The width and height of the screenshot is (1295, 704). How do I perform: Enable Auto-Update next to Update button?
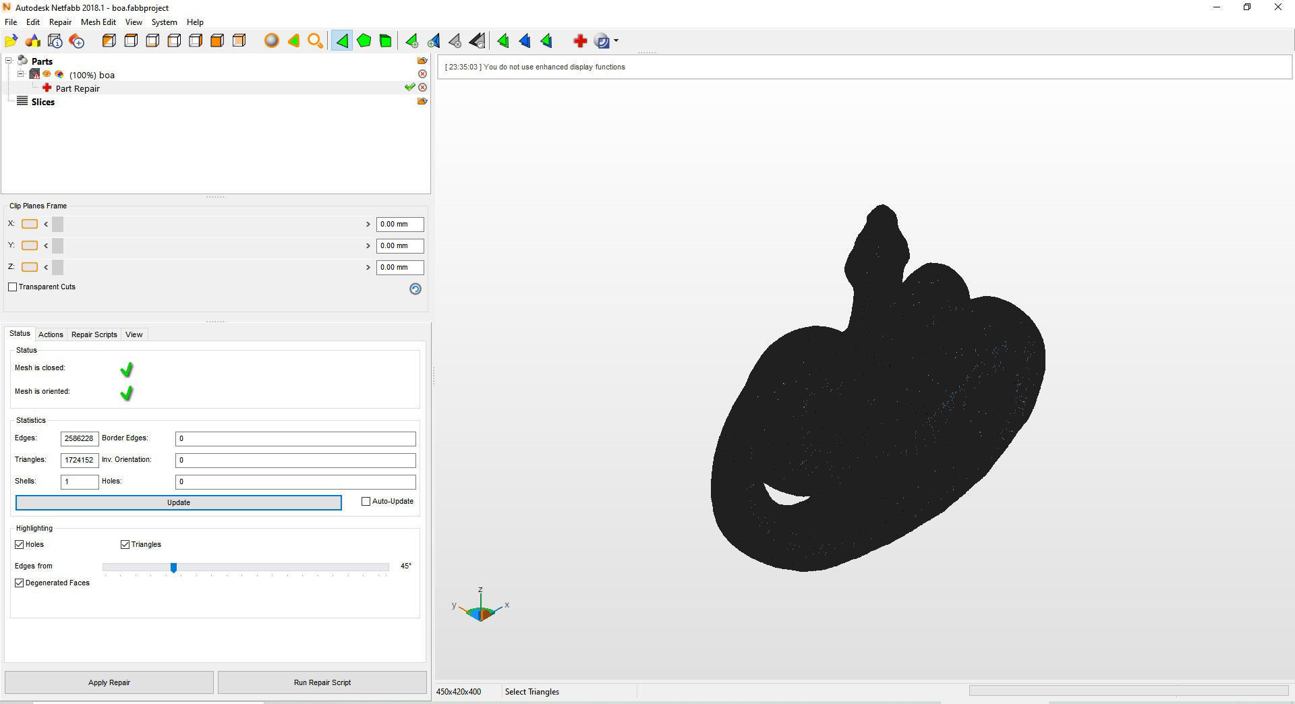366,501
